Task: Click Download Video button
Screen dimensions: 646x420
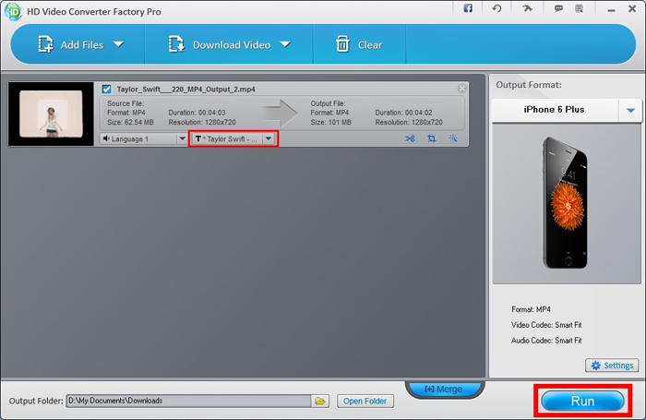Action: [x=220, y=44]
